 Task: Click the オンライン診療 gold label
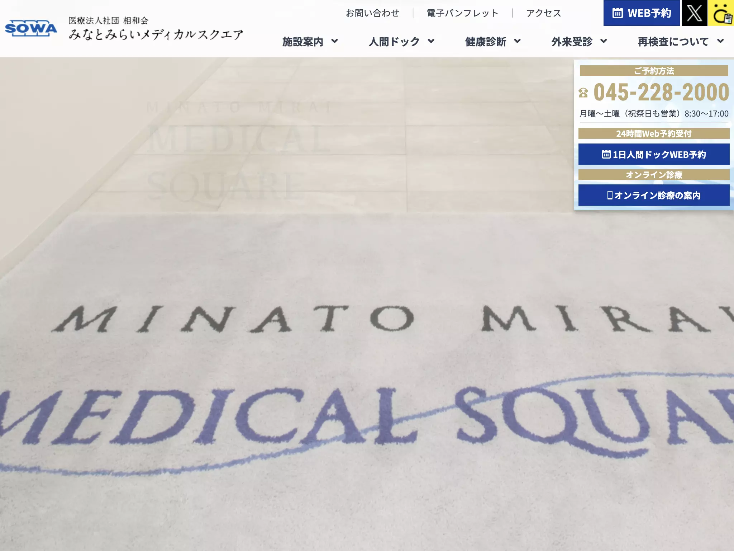(654, 175)
